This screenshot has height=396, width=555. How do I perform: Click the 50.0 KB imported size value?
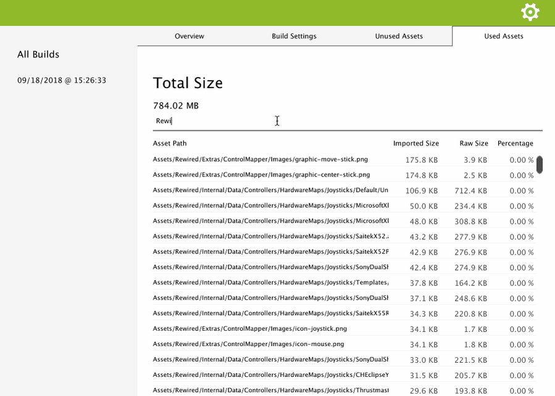424,206
